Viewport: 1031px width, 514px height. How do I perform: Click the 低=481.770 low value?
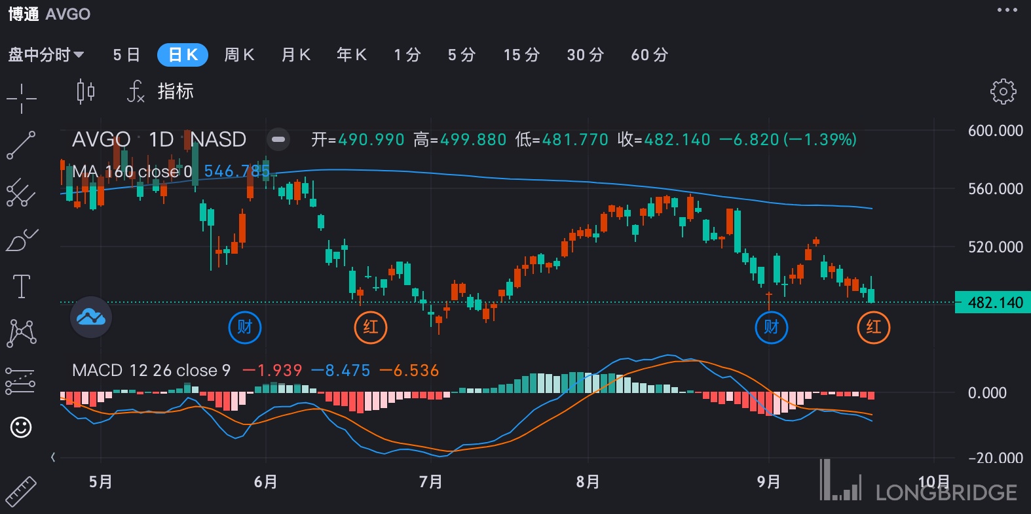[x=562, y=139]
